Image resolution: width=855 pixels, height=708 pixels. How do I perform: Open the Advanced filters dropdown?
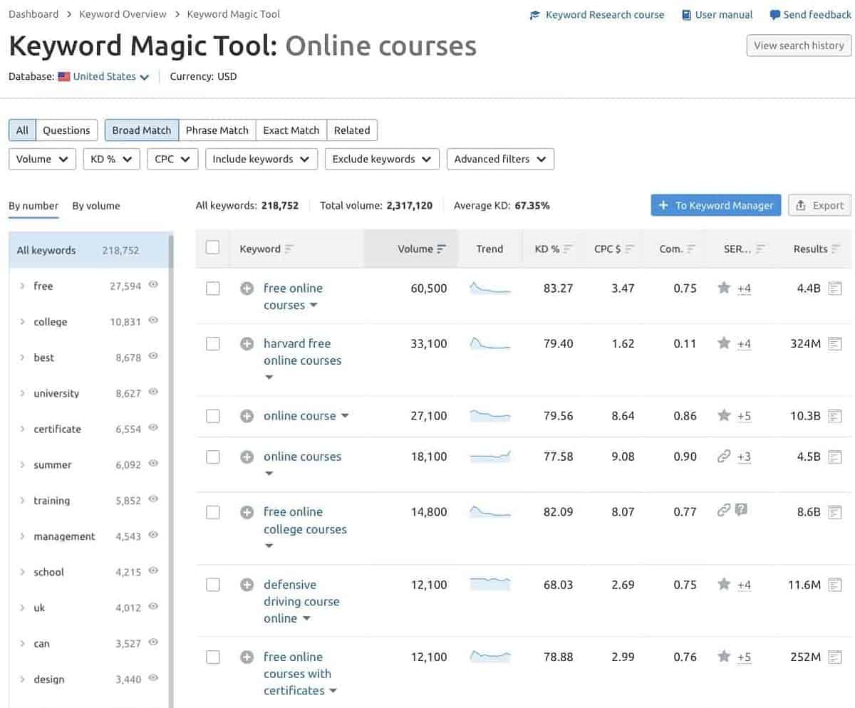pyautogui.click(x=500, y=159)
